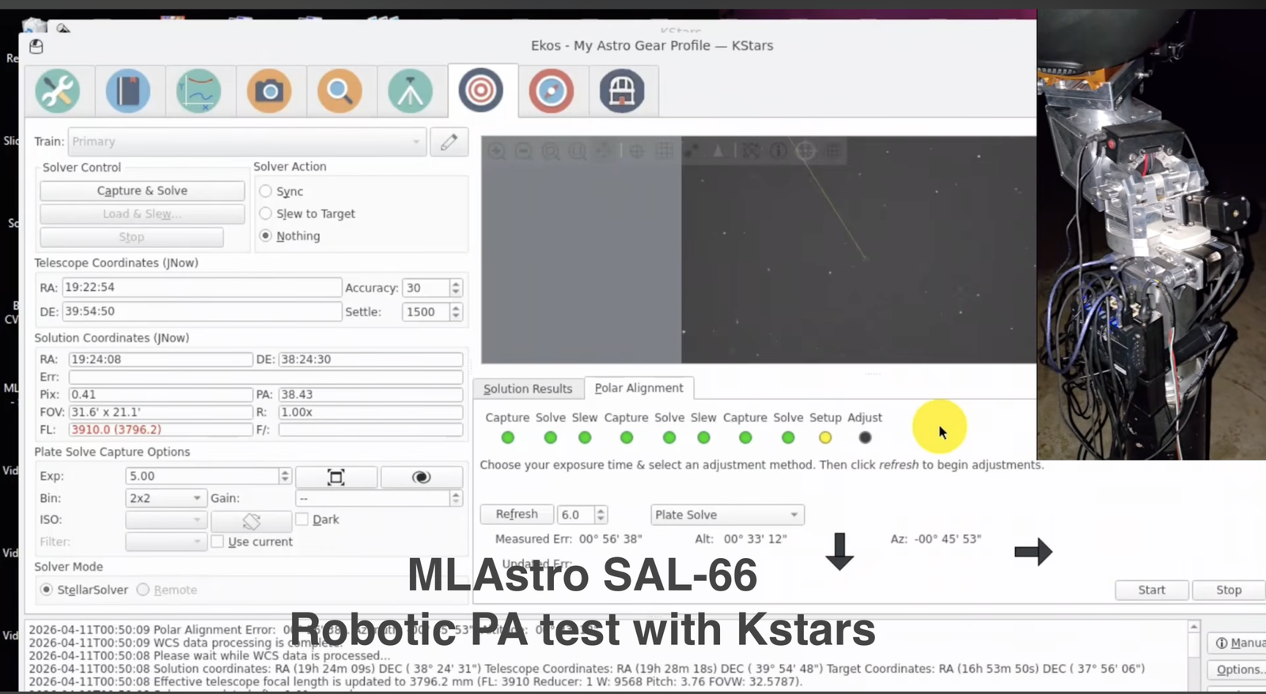Select the Sync solver action
Screen dimensions: 1266x694
pos(266,191)
